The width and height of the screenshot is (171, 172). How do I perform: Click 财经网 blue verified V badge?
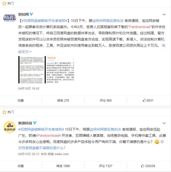(31, 14)
